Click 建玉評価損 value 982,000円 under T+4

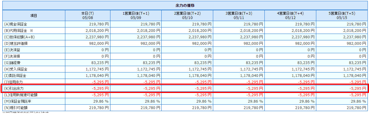(x=305, y=43)
